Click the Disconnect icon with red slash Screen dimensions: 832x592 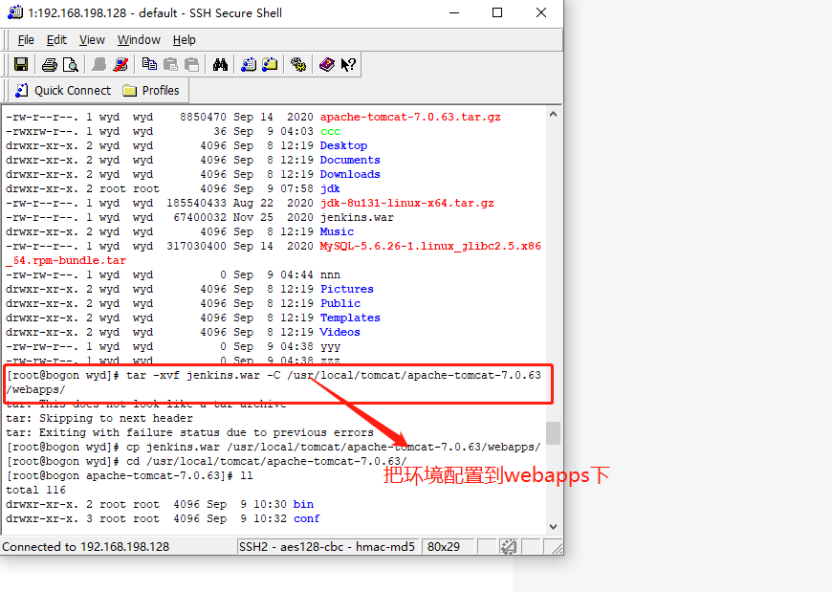pos(120,65)
